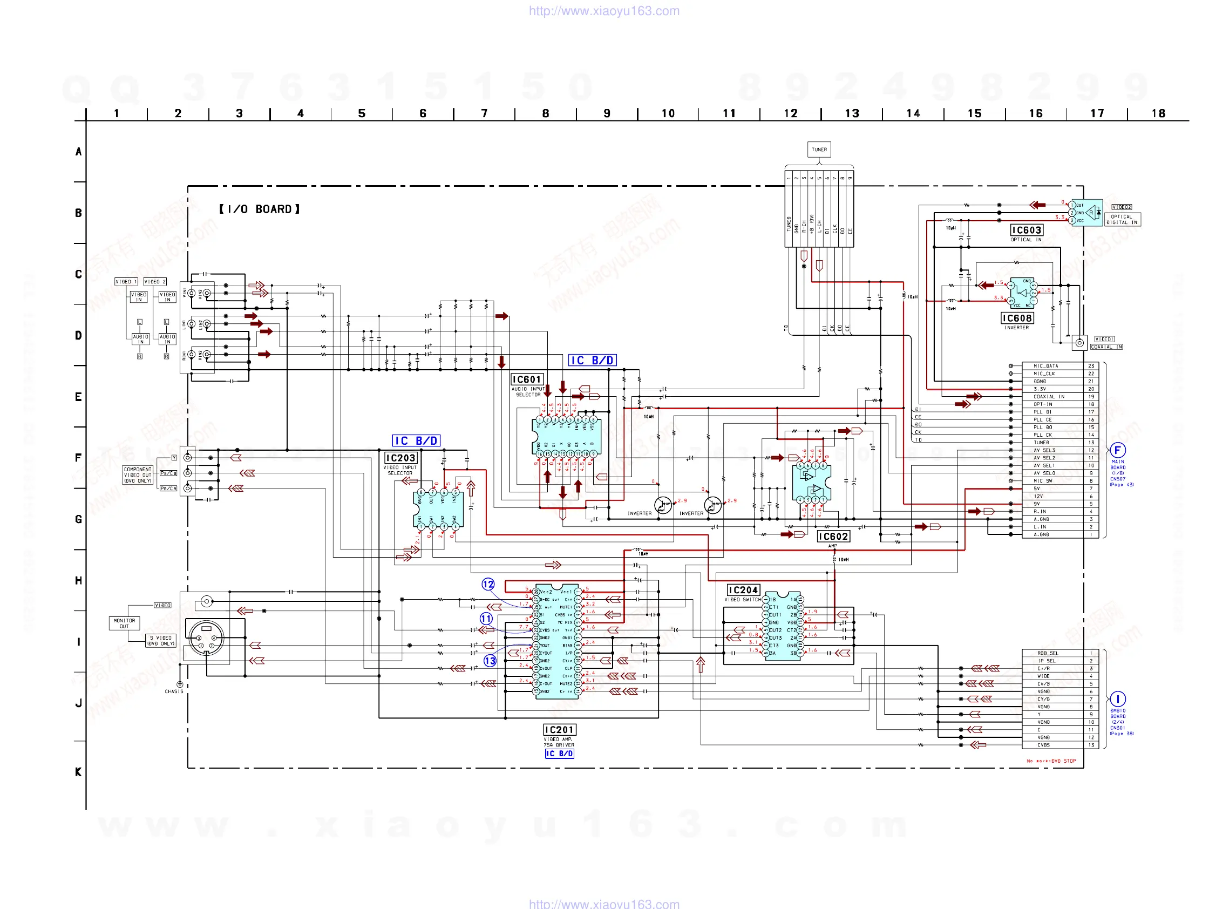This screenshot has width=1209, height=909.
Task: Click the blue circled 13 marker
Action: [490, 660]
